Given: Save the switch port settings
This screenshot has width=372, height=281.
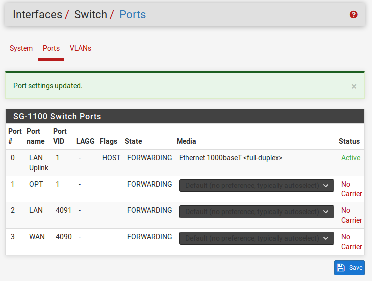Looking at the screenshot, I should pyautogui.click(x=349, y=268).
